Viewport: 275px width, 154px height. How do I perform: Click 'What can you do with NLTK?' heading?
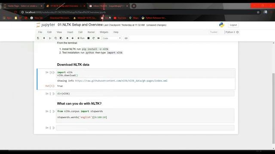[79, 104]
